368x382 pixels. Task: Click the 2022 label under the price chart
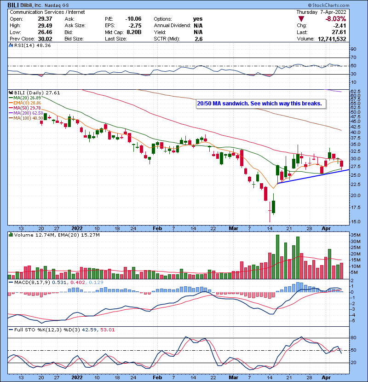(77, 229)
